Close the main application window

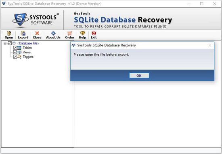215,4
